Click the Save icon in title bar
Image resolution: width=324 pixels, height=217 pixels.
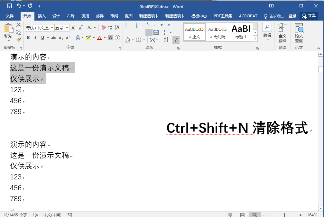(x=10, y=6)
